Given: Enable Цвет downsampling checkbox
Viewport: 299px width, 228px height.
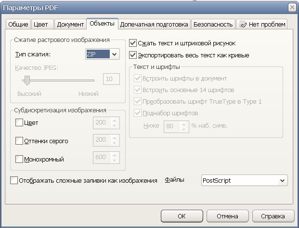Looking at the screenshot, I should tap(19, 123).
